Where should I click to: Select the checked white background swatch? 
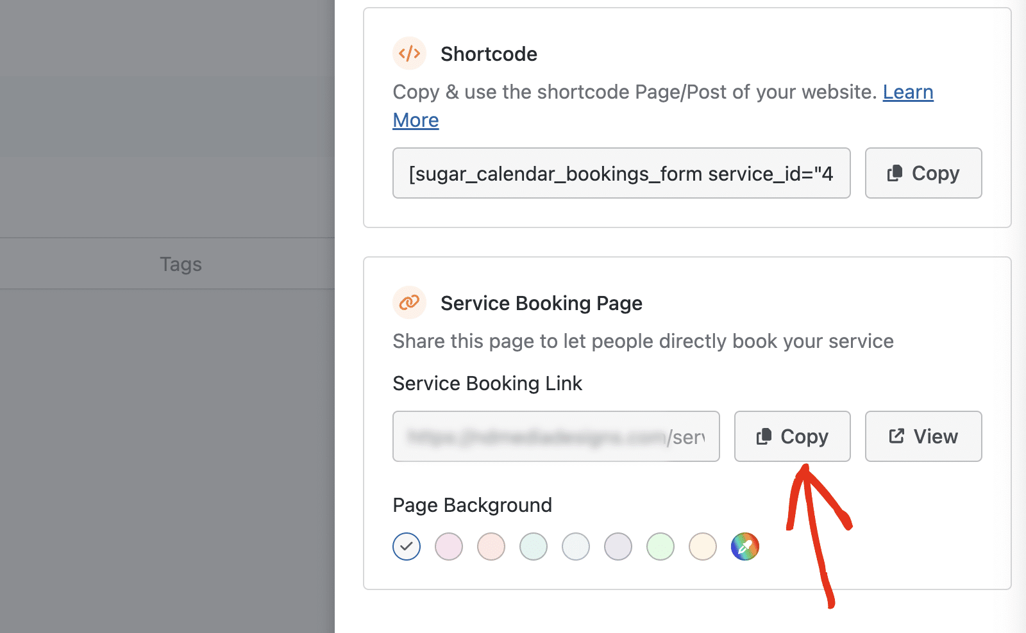click(407, 547)
